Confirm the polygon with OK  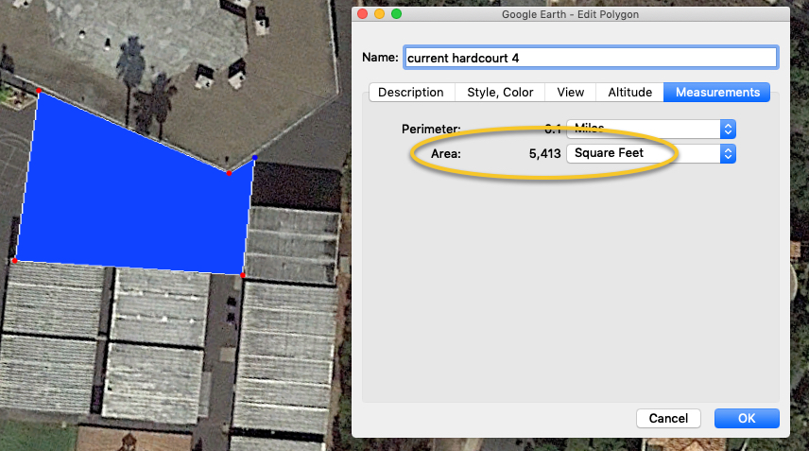click(x=746, y=418)
